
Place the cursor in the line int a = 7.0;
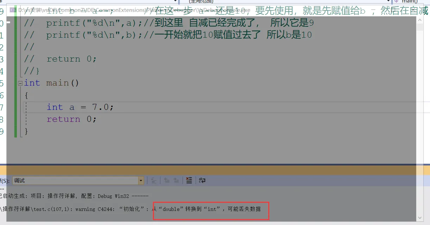click(x=80, y=107)
